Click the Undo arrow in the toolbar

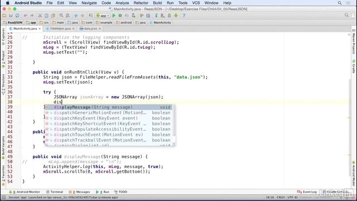point(25,16)
